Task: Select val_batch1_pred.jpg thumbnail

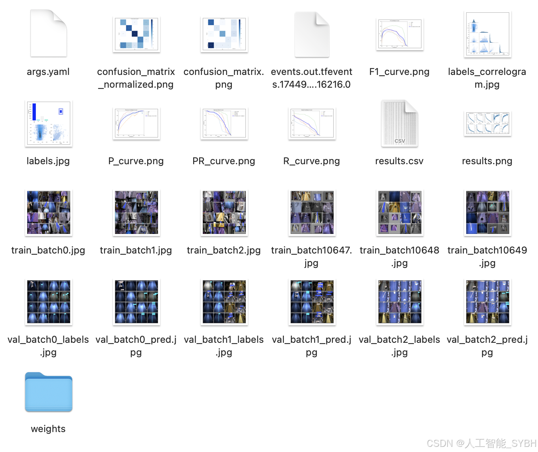Action: [312, 302]
